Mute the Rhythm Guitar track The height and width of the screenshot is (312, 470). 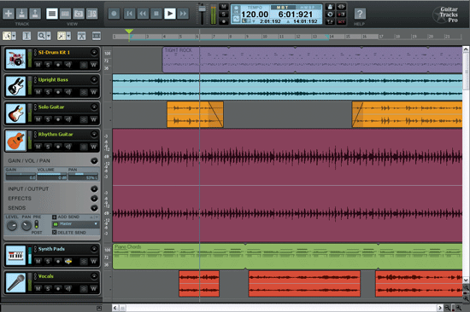[x=38, y=147]
